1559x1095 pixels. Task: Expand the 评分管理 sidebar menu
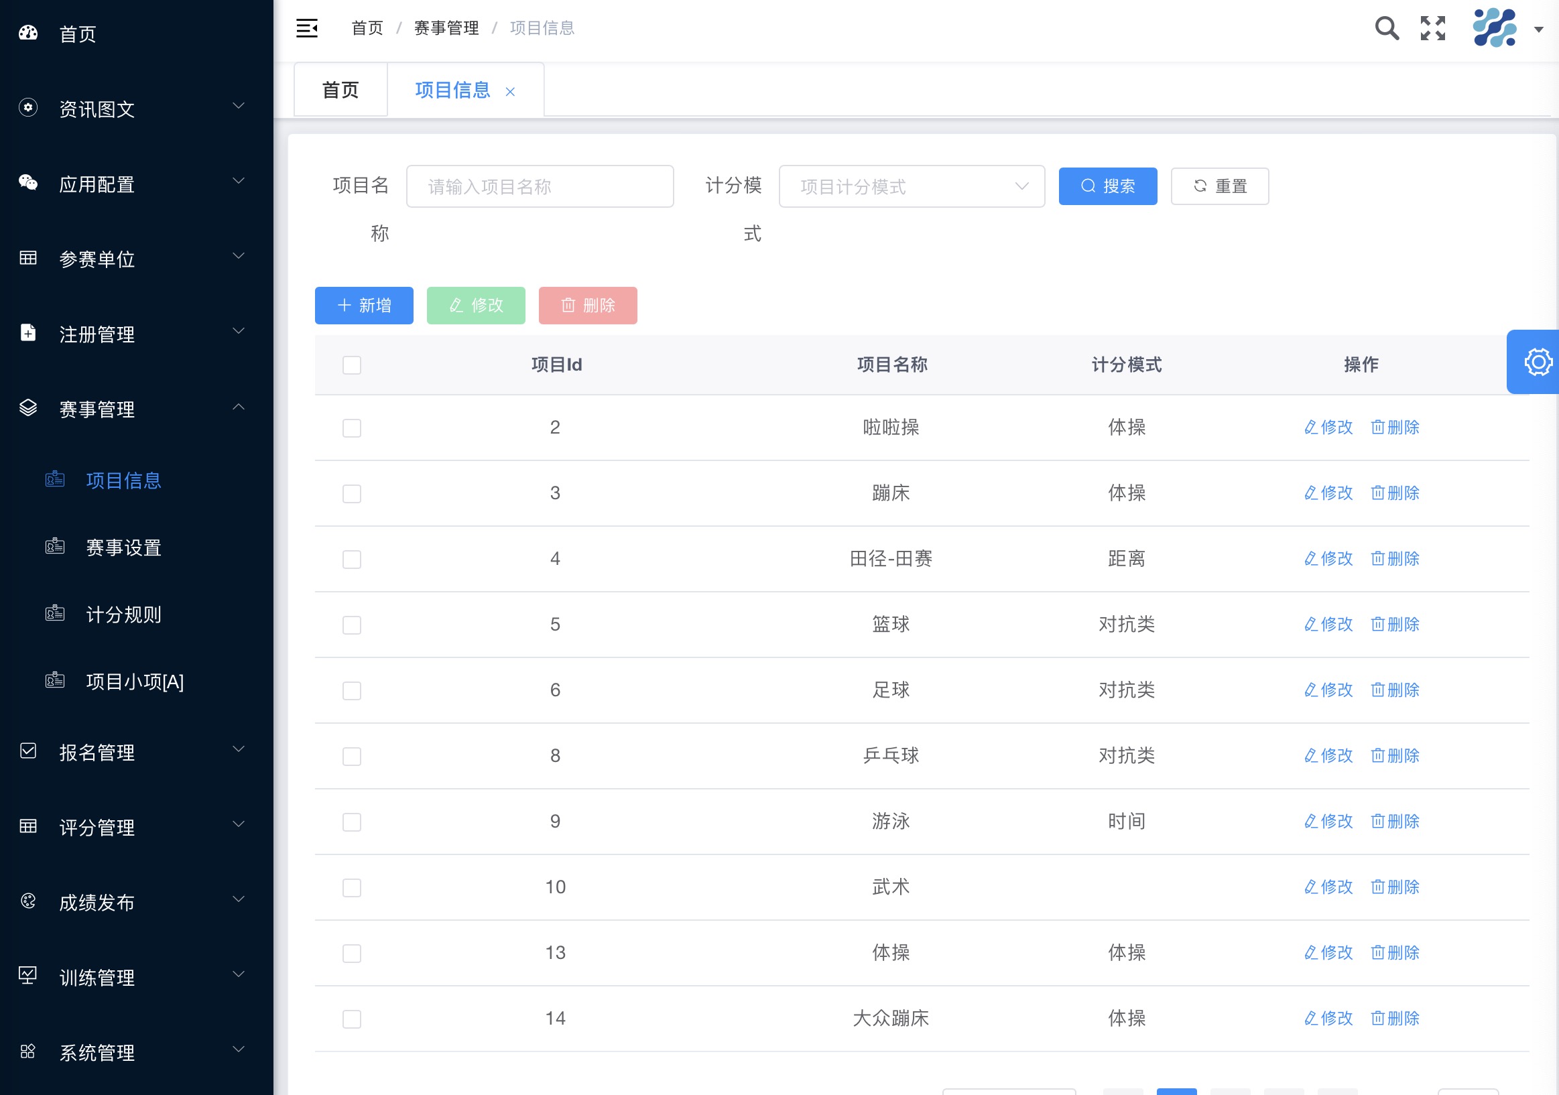[136, 826]
